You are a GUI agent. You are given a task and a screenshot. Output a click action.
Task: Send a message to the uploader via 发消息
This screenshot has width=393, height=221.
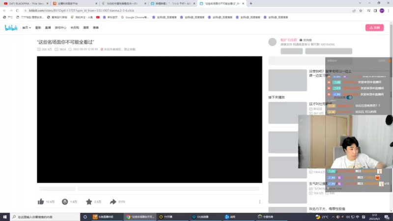click(x=306, y=40)
